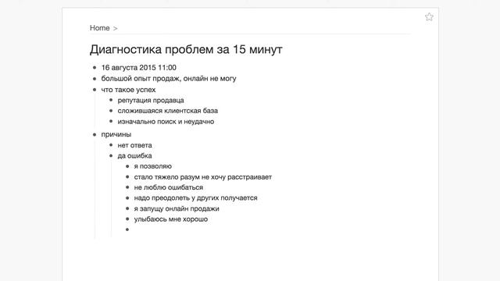Click the text 'репутация продавца'
The width and height of the screenshot is (500, 281).
[x=151, y=101]
